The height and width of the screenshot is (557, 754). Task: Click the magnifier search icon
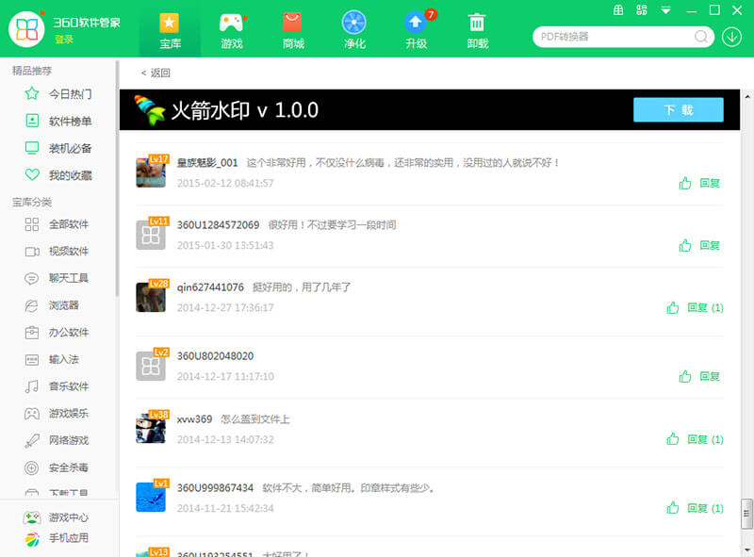pos(701,37)
